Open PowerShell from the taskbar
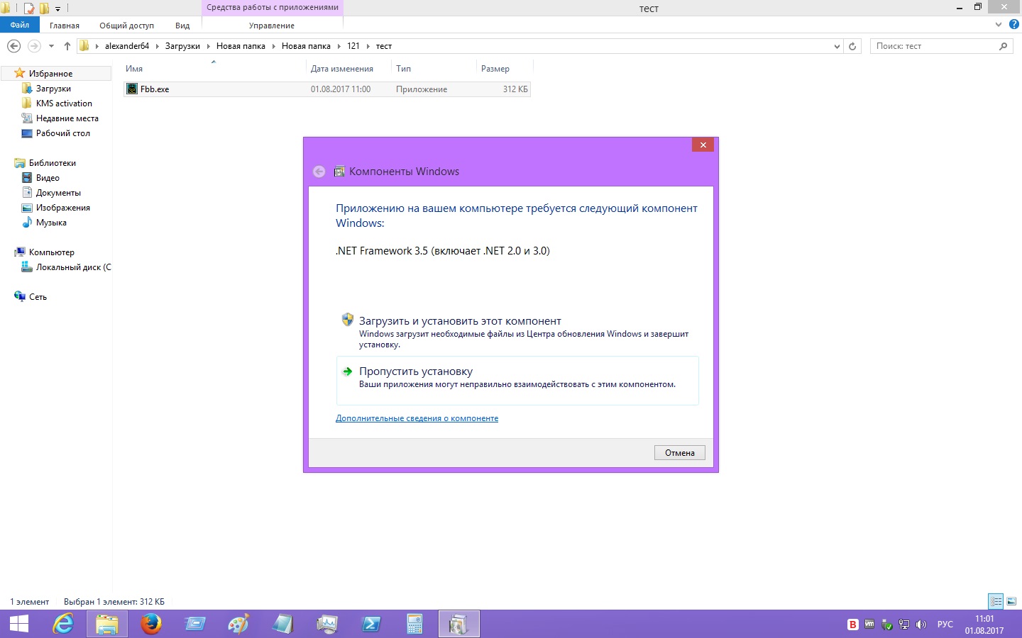The width and height of the screenshot is (1022, 638). click(370, 624)
